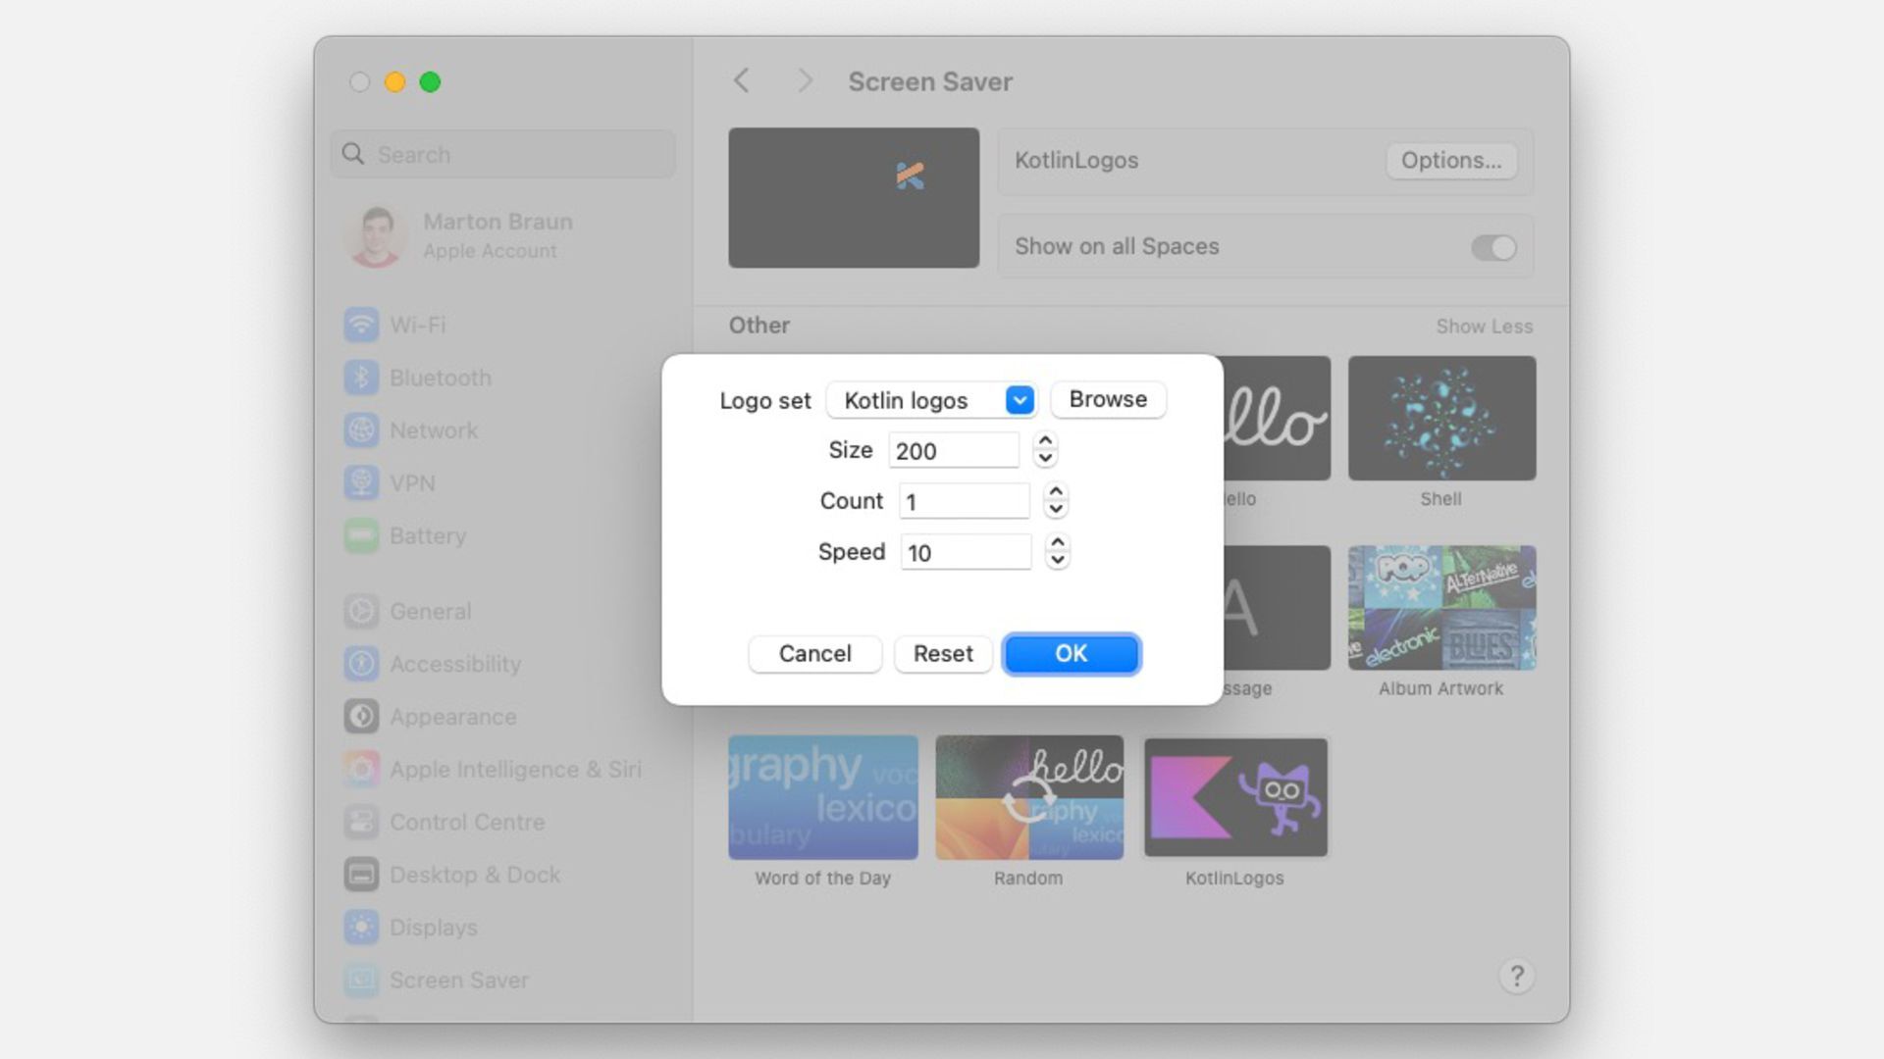Select the Album Artwork thumbnail
This screenshot has height=1059, width=1884.
point(1440,608)
